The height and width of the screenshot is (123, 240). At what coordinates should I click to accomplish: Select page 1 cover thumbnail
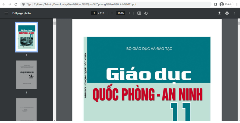click(x=26, y=37)
